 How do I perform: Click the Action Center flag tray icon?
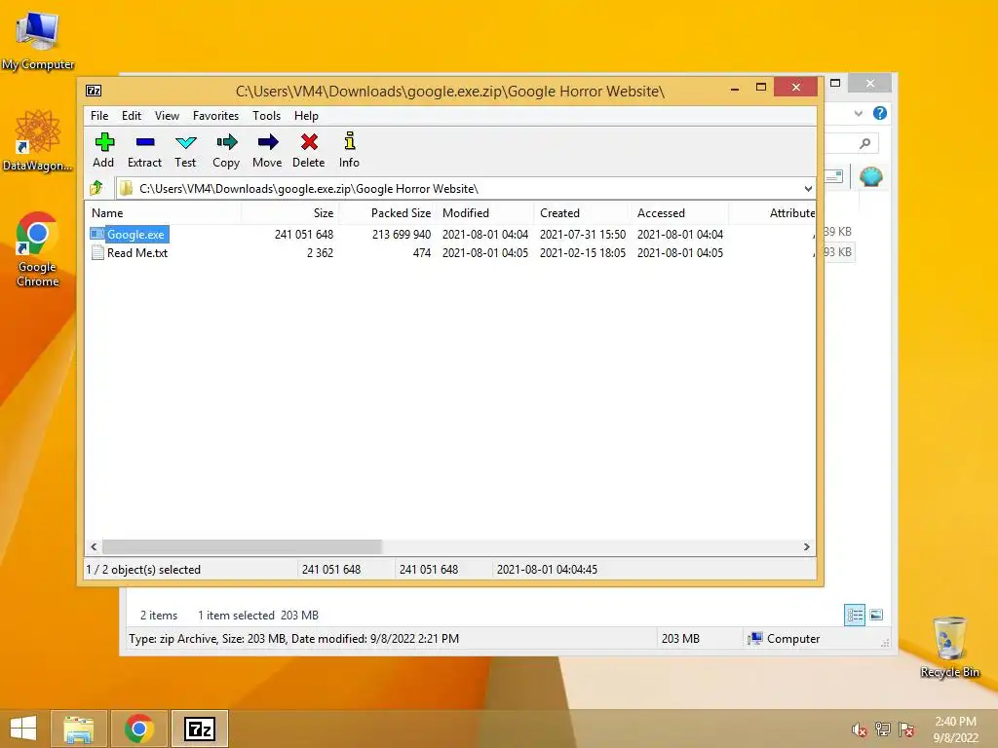907,729
